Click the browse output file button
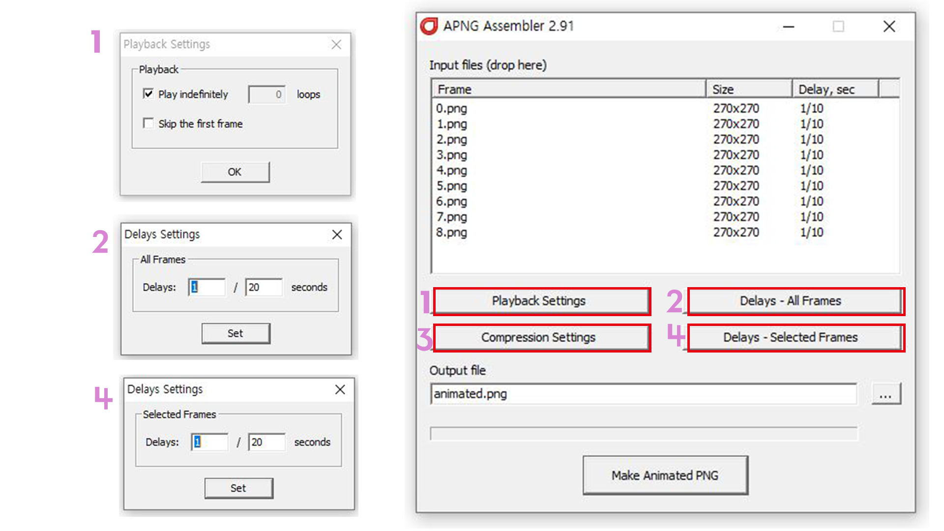 885,394
